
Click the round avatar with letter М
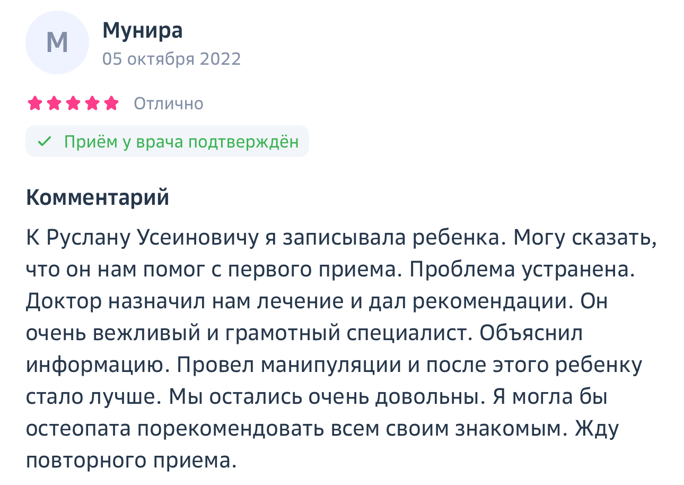pos(57,42)
